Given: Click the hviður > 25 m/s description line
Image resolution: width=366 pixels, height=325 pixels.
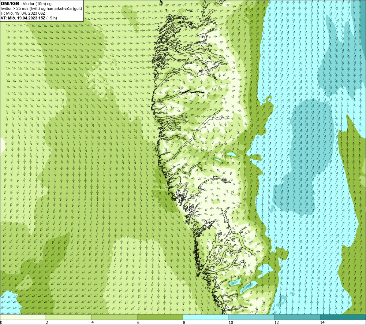Looking at the screenshot, I should (x=41, y=8).
